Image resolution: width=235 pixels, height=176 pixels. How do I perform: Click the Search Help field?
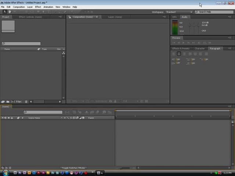pos(214,12)
